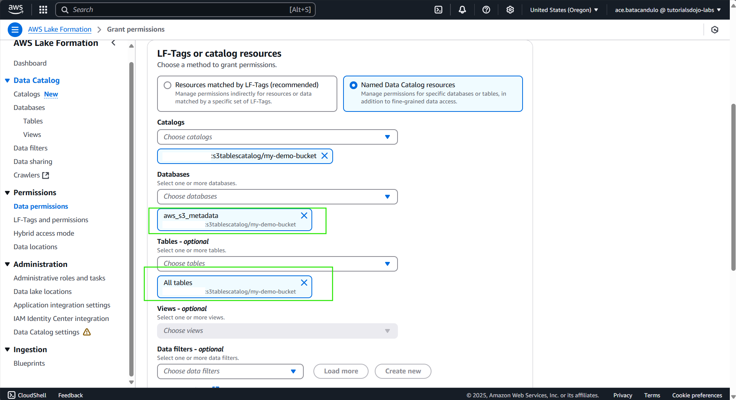Remove the All tables chip

(x=304, y=283)
